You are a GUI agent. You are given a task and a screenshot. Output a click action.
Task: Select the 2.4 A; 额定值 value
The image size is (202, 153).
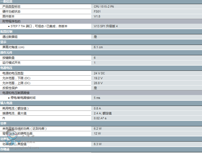tap(103, 113)
